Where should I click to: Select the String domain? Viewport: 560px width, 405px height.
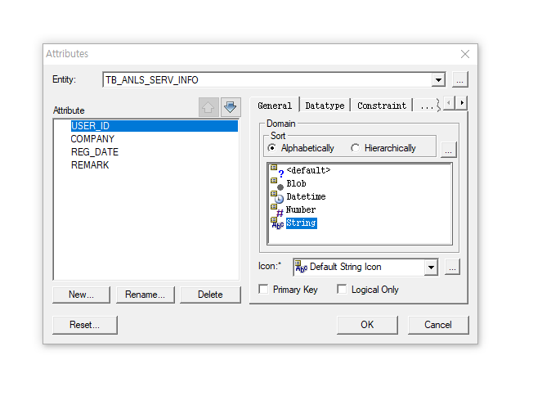click(x=302, y=223)
